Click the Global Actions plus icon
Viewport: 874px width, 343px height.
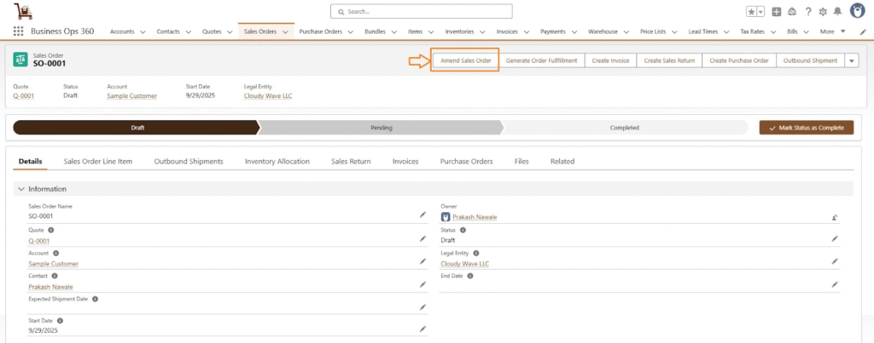click(777, 12)
